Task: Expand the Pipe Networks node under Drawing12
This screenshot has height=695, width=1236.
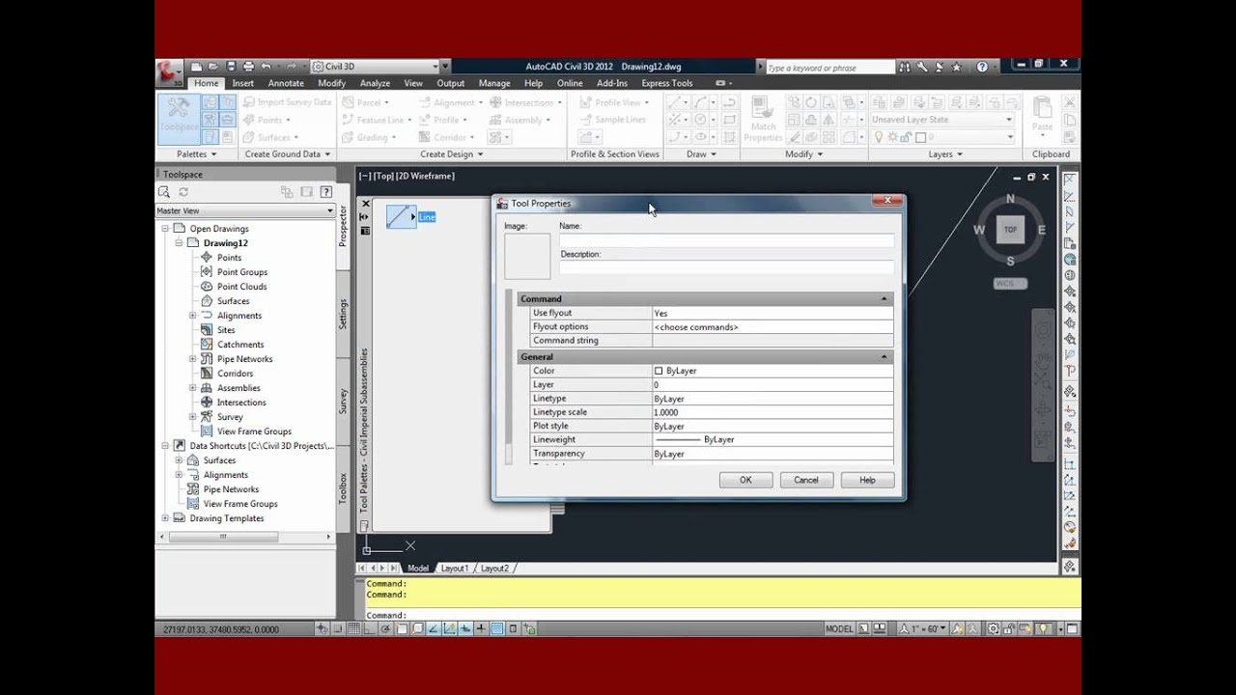Action: 192,359
